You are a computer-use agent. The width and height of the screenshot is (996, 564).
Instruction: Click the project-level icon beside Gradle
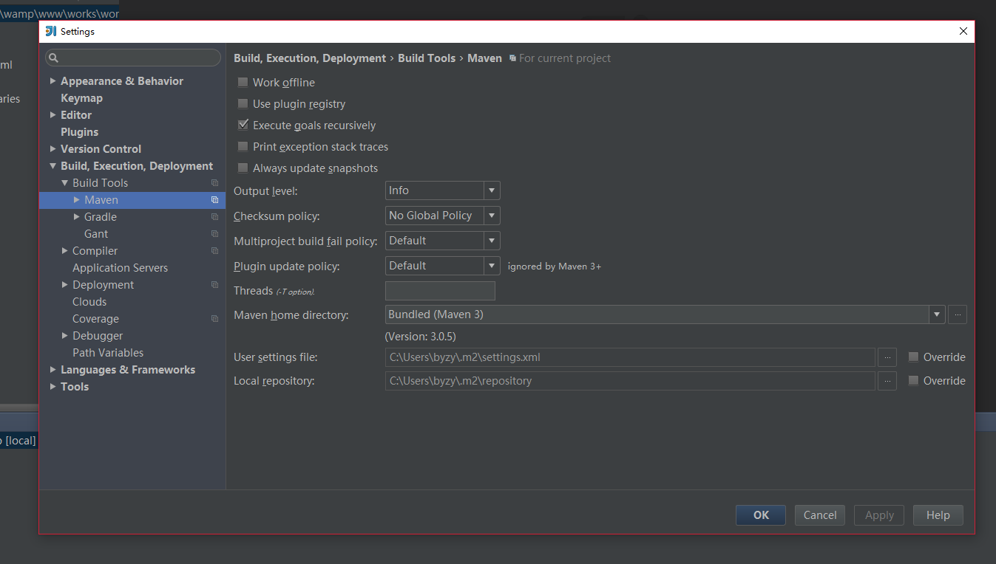coord(214,217)
